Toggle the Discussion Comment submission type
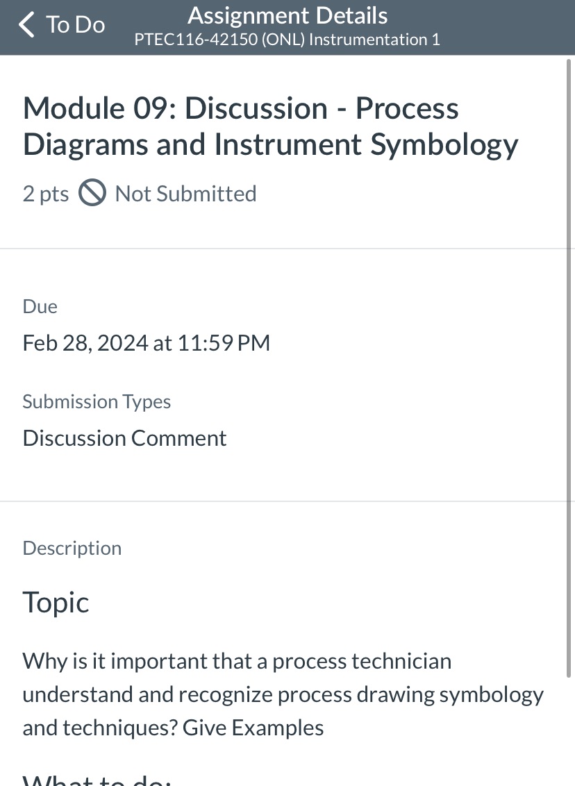The height and width of the screenshot is (786, 575). [x=124, y=437]
